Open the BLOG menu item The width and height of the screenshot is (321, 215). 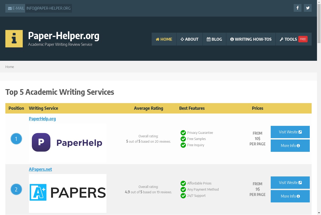point(214,39)
